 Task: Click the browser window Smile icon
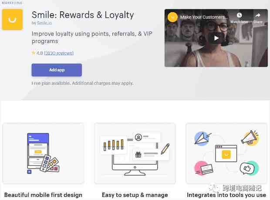pyautogui.click(x=226, y=154)
